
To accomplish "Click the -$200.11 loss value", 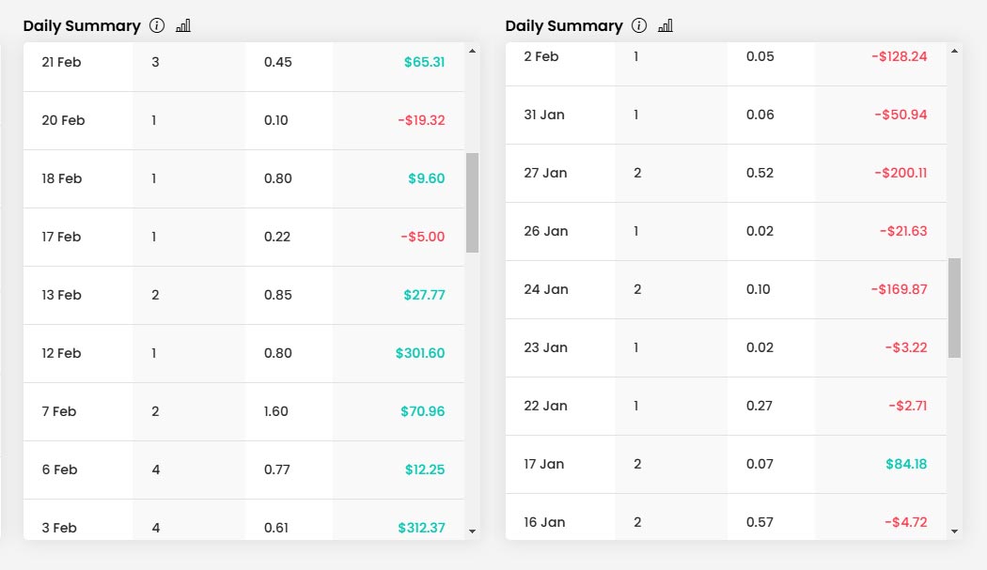I will click(x=900, y=173).
